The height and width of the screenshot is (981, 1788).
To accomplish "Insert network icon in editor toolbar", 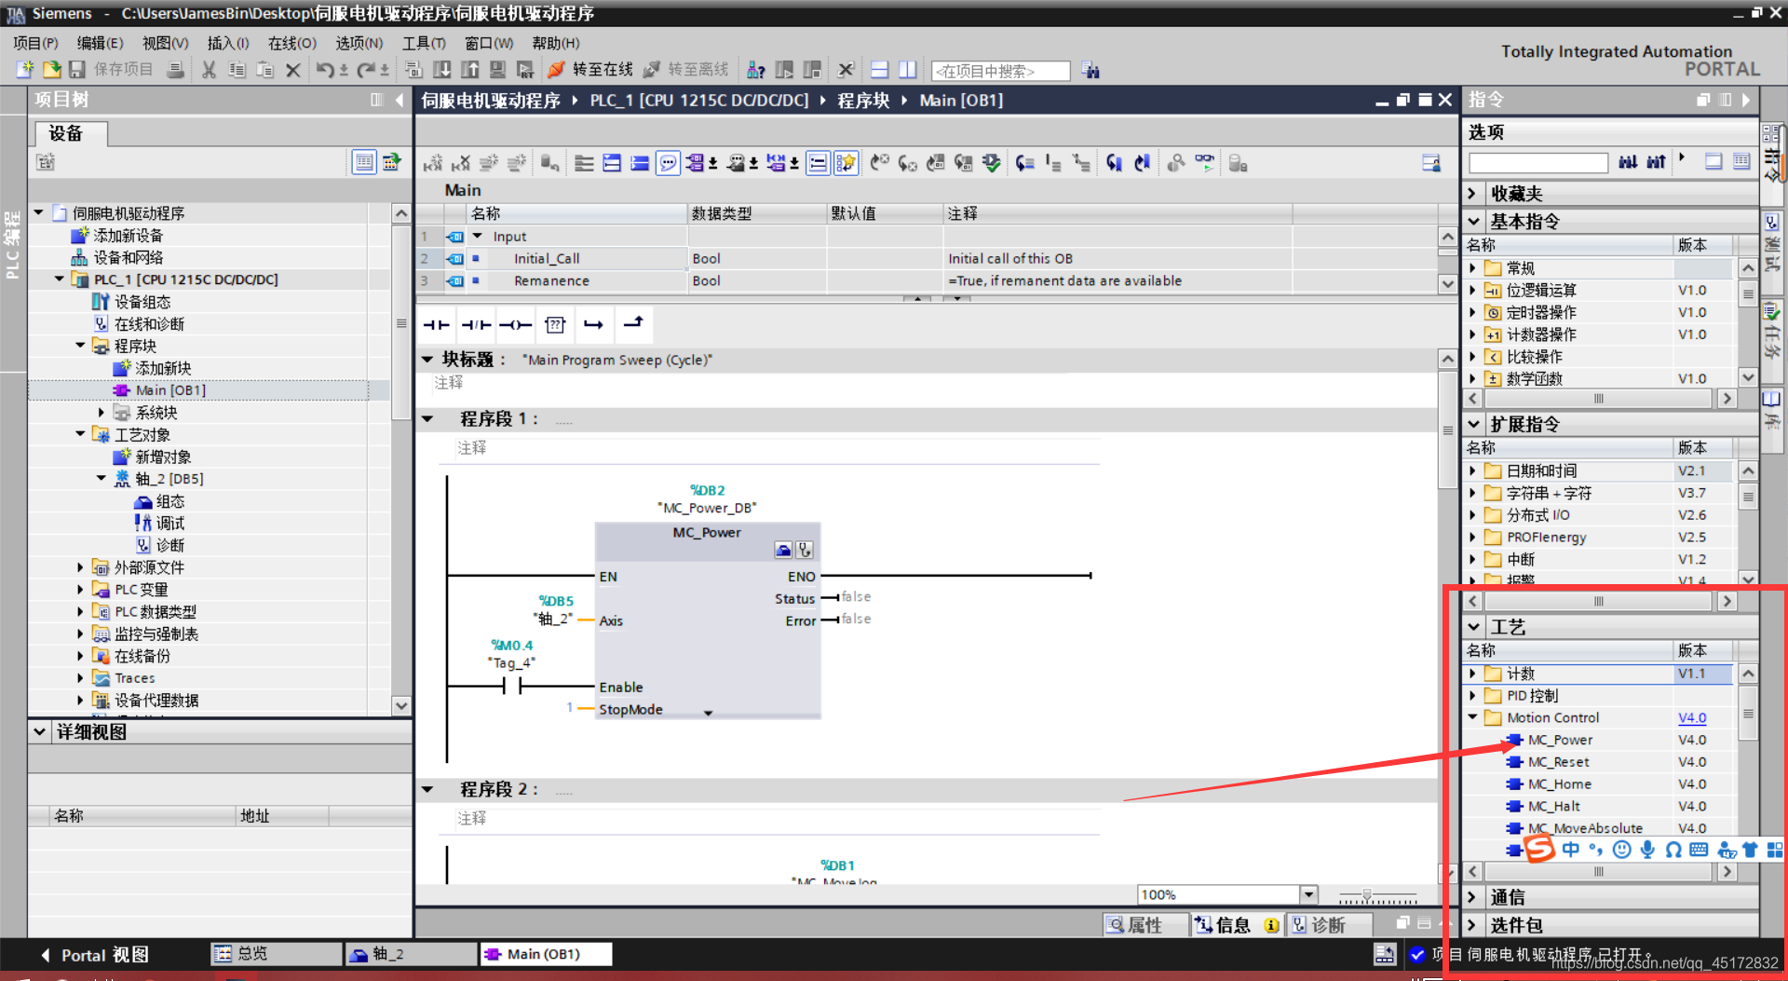I will tap(433, 164).
